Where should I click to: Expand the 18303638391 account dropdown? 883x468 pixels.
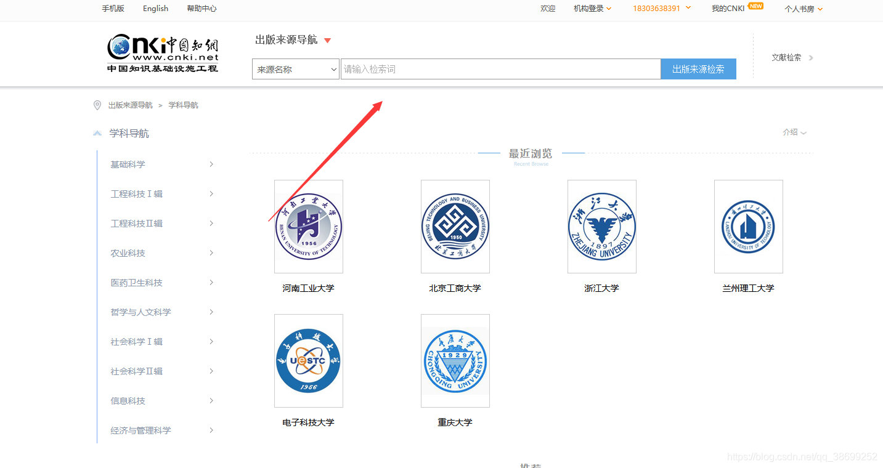coord(662,9)
